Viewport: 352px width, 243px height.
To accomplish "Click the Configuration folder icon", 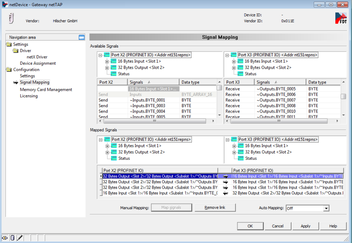I will [9, 70].
